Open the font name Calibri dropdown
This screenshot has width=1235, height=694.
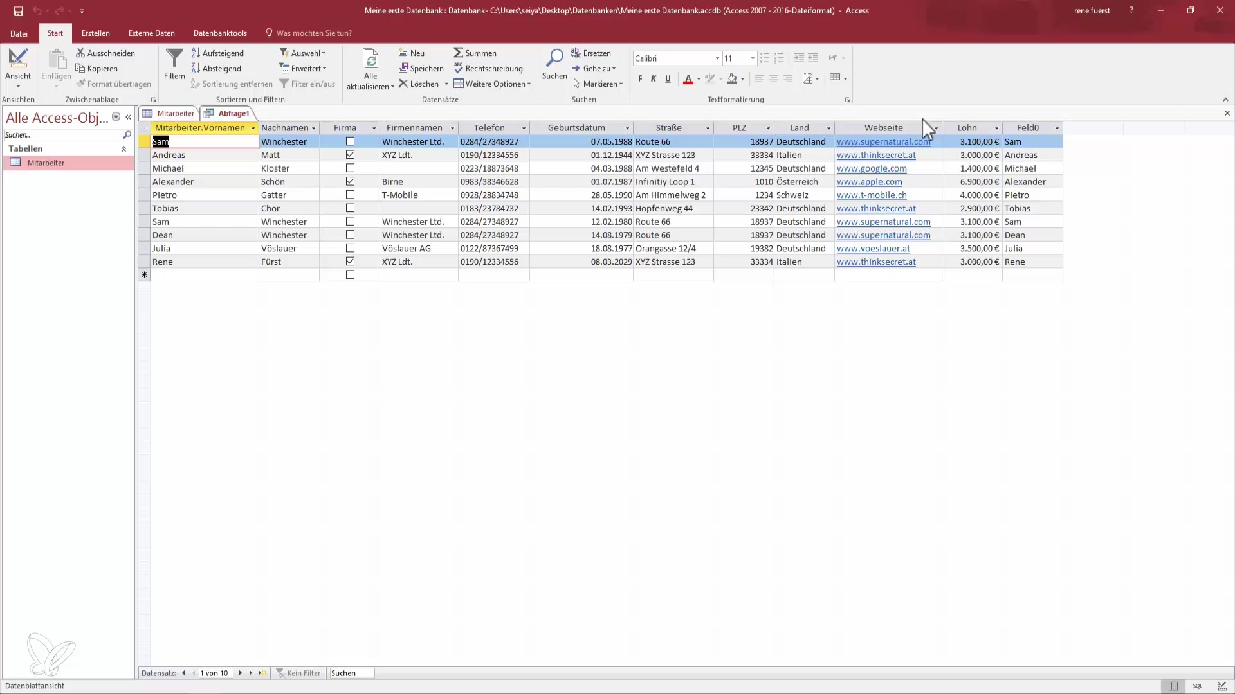(717, 58)
